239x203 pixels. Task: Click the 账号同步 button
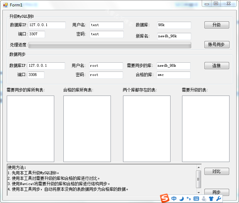(217, 44)
